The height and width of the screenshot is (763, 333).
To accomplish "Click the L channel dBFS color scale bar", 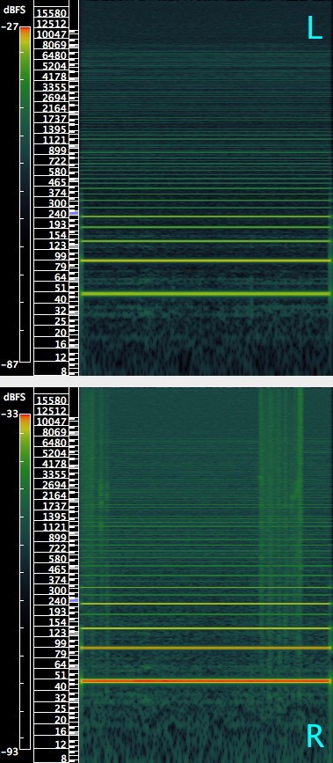I will click(25, 194).
